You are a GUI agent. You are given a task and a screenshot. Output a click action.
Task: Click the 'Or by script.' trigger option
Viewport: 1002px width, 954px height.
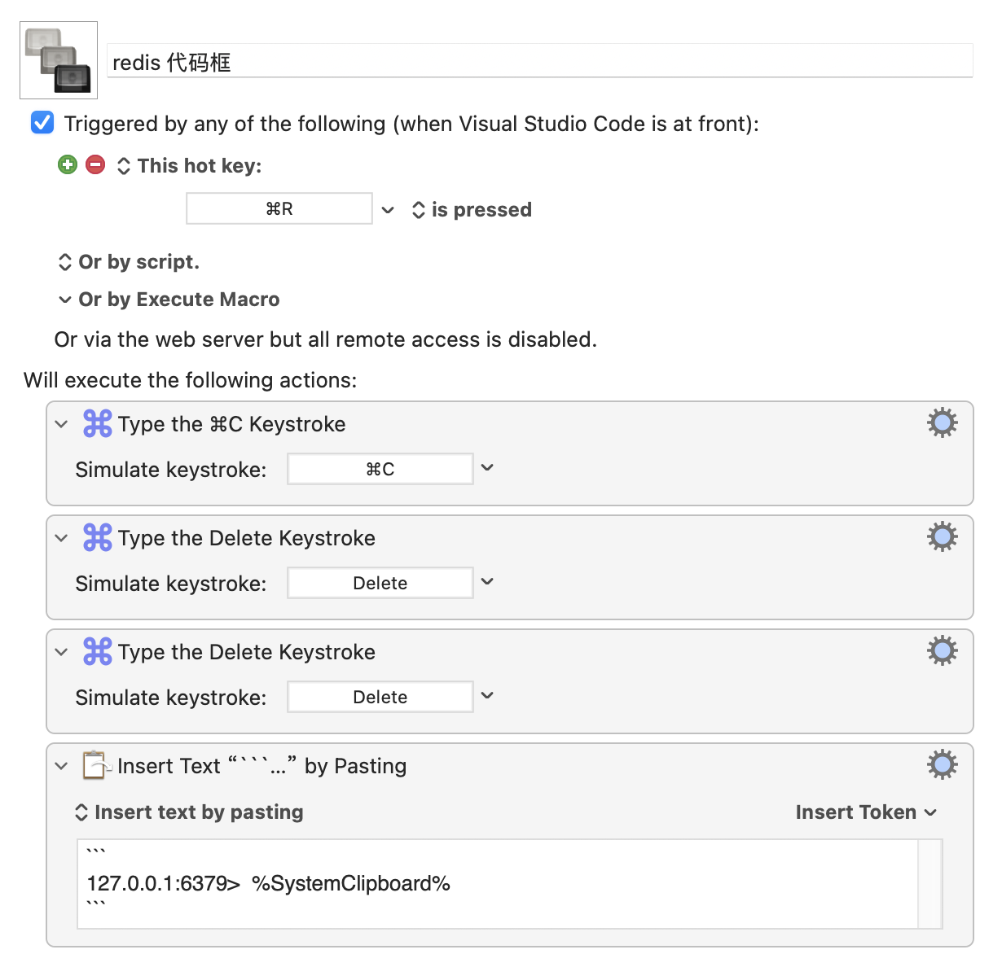[138, 262]
